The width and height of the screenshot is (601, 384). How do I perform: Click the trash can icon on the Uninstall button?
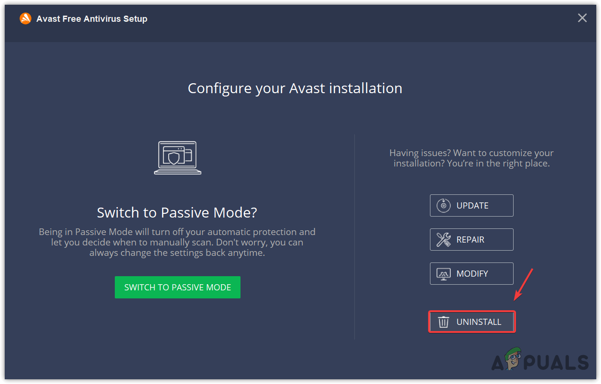point(443,322)
